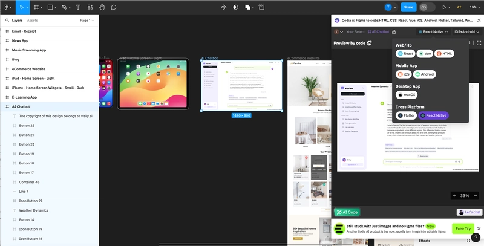
Task: Click the AI Code button
Action: pyautogui.click(x=347, y=212)
